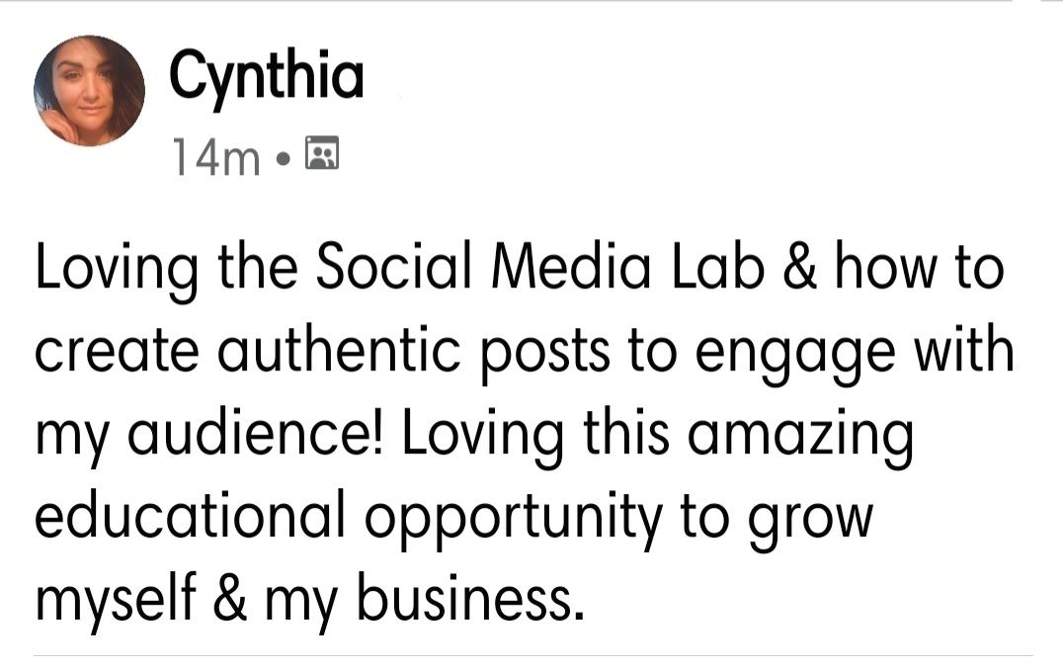
Task: Click the dot separator after "14m"
Action: click(x=284, y=156)
